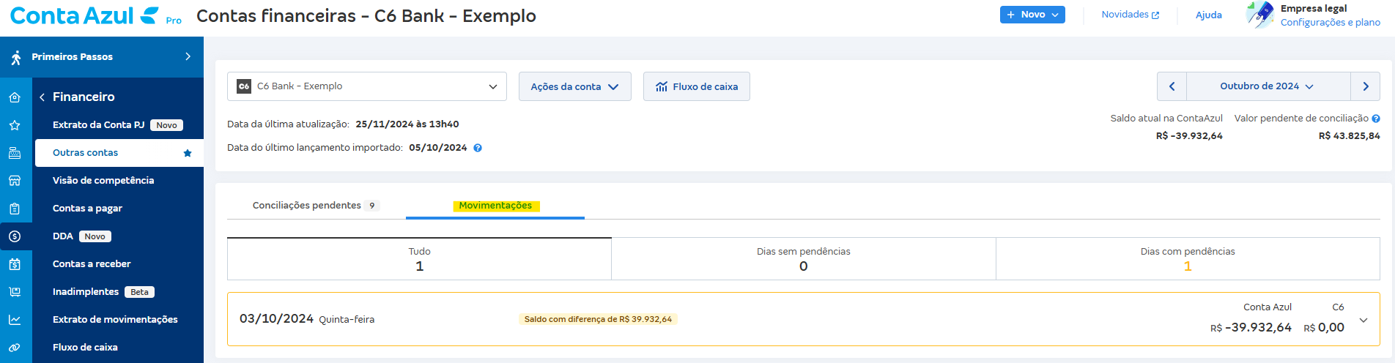Open the Novo dropdown button
This screenshot has height=363, width=1395.
(1032, 15)
